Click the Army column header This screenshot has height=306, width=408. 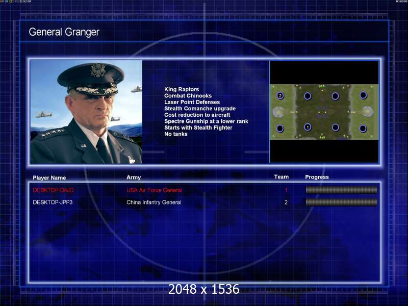click(134, 177)
